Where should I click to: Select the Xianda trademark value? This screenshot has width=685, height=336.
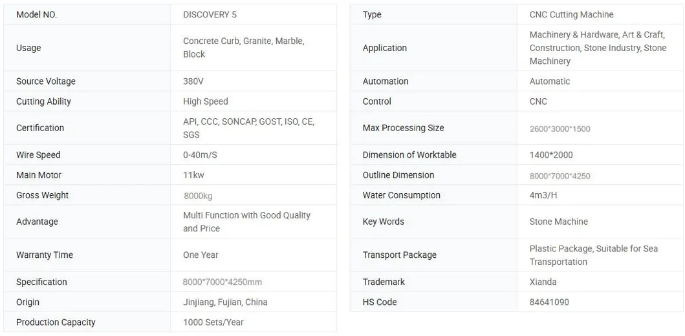[543, 282]
